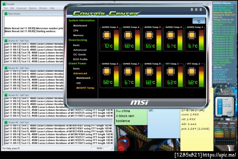Open the Help menu in Prime95
Screen dimensions: 238x159
tap(52, 8)
